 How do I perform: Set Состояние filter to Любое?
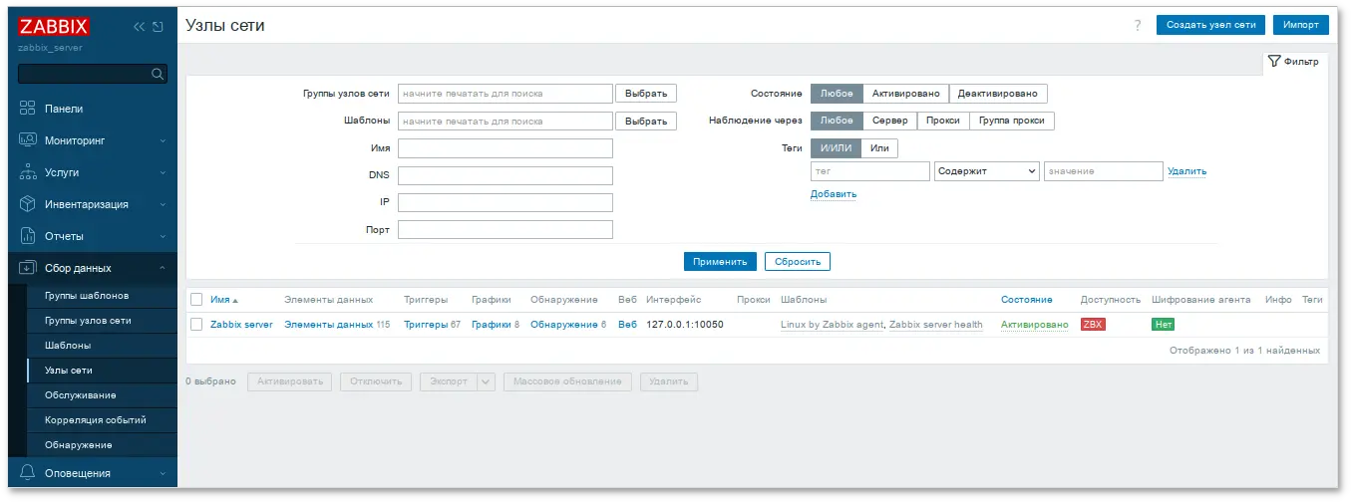coord(837,94)
